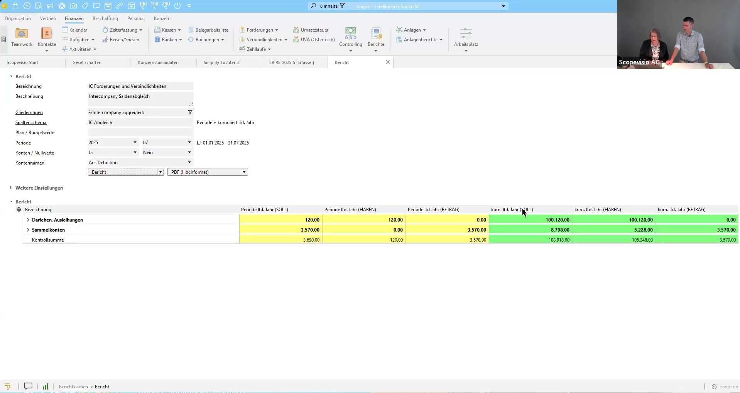The height and width of the screenshot is (393, 740).
Task: Open the lifebuoy help icon
Action: 62,6
